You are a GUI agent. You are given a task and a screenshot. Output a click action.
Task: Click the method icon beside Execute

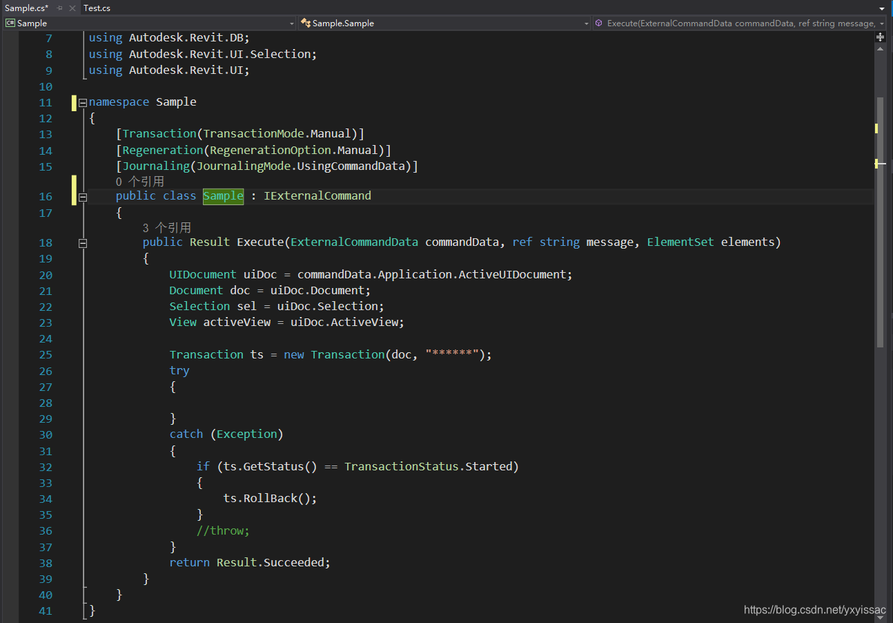pos(598,23)
